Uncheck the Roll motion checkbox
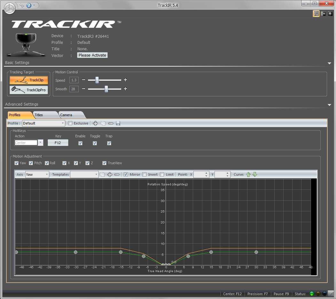Image resolution: width=336 pixels, height=299 pixels. [47, 163]
